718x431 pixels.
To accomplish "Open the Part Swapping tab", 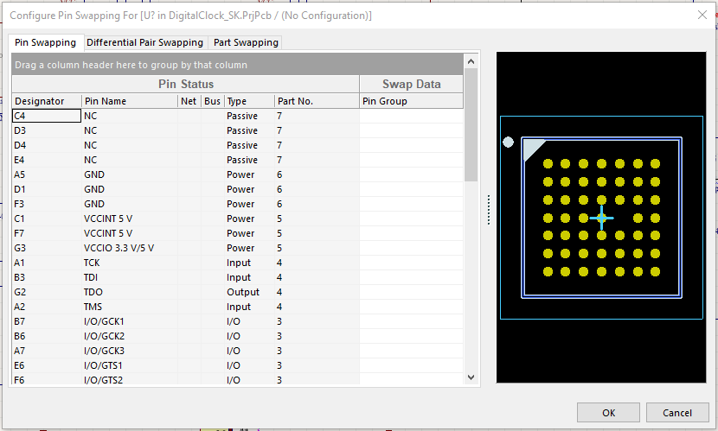I will pyautogui.click(x=246, y=42).
